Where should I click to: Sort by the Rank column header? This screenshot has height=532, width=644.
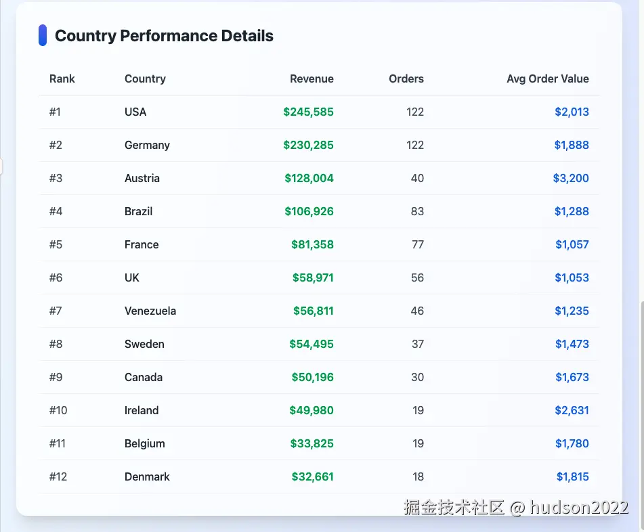(x=62, y=79)
